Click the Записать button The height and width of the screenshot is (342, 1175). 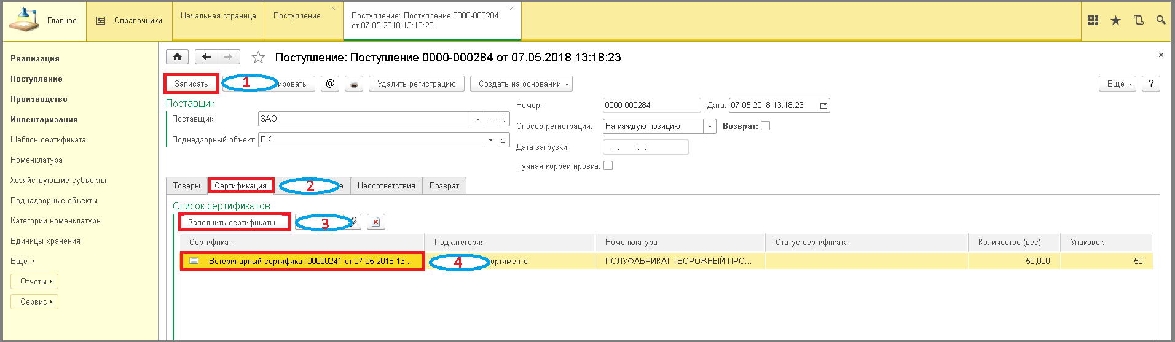191,84
